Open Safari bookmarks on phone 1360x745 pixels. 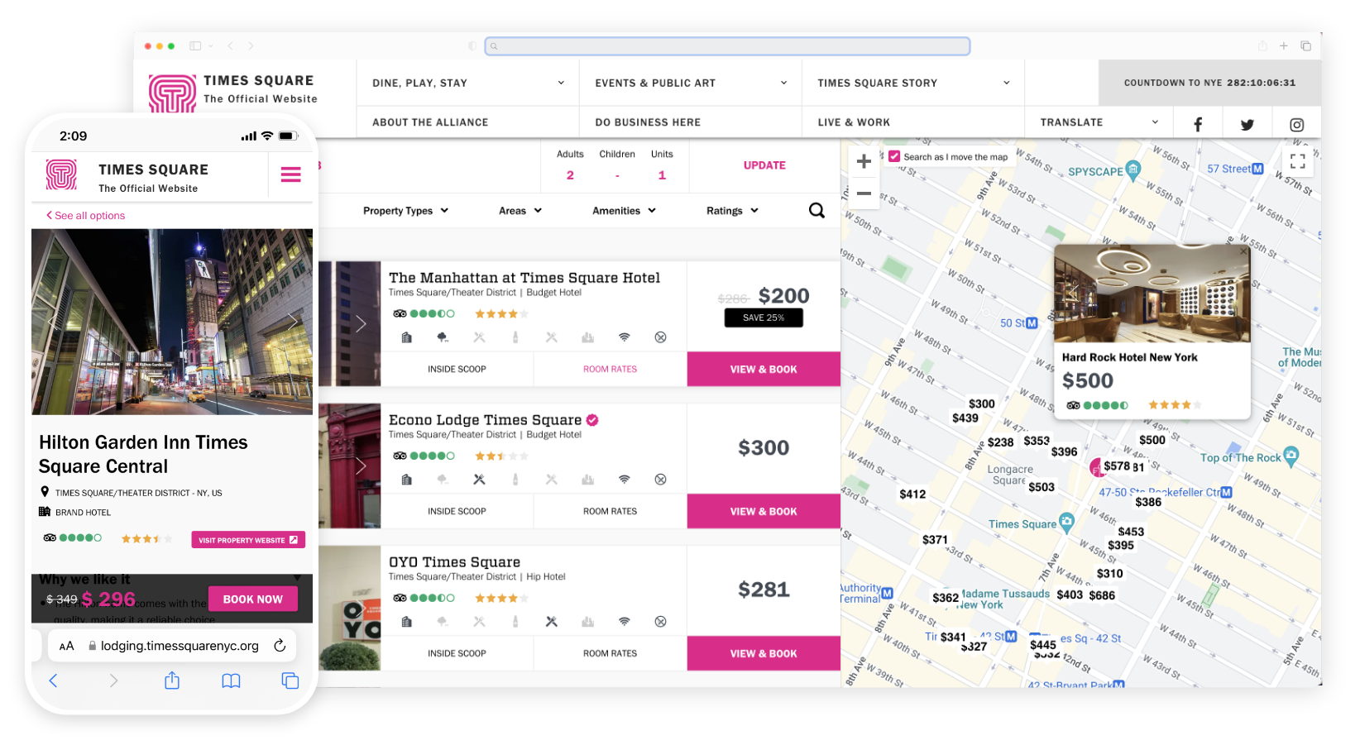(x=231, y=681)
